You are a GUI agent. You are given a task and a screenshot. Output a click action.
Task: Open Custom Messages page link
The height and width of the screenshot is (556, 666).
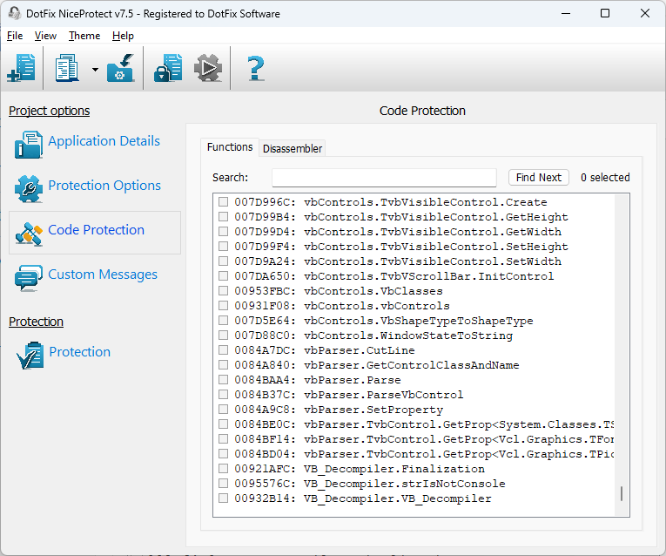click(103, 275)
